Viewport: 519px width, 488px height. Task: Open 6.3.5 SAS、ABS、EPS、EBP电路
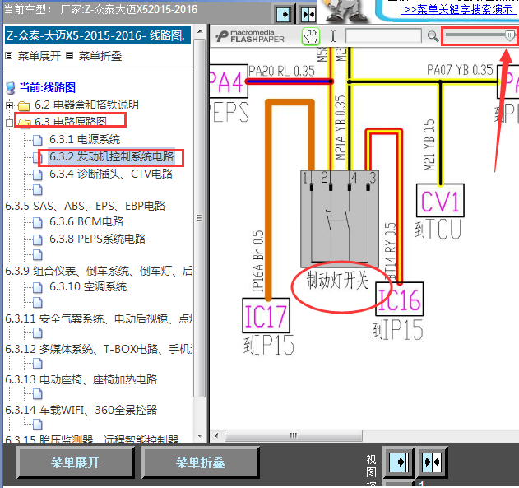pos(85,206)
